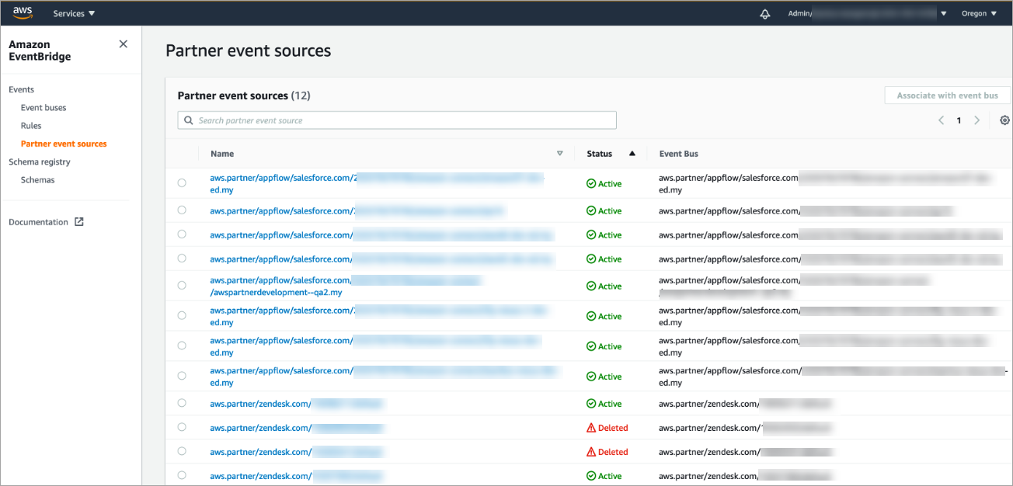Click the search magnifier icon
The width and height of the screenshot is (1013, 486).
(x=189, y=120)
